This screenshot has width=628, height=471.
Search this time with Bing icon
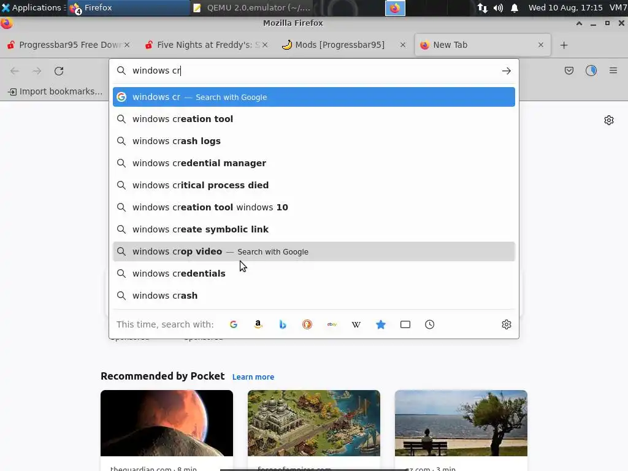[283, 324]
